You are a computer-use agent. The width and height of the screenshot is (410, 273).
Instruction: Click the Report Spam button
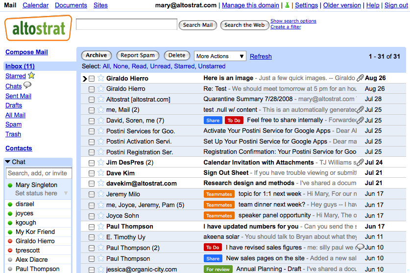[x=137, y=55]
